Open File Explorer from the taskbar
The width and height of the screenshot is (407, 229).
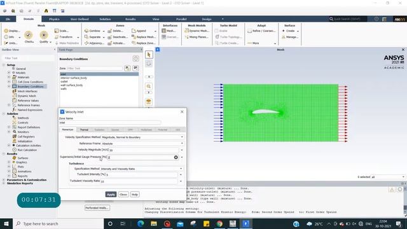coord(154,223)
